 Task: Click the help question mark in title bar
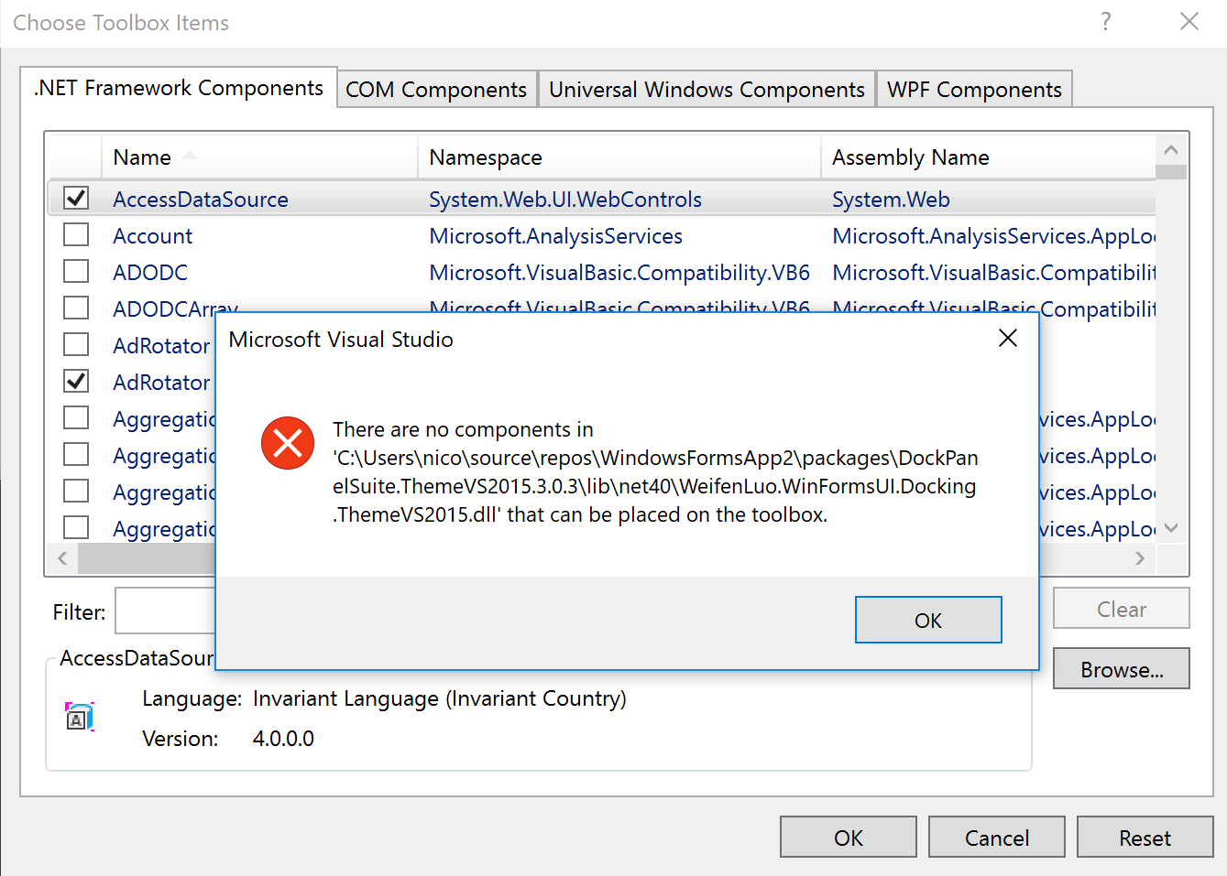tap(1106, 21)
